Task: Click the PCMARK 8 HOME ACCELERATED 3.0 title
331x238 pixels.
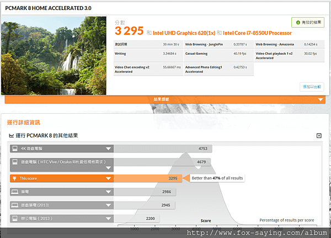Action: [48, 8]
